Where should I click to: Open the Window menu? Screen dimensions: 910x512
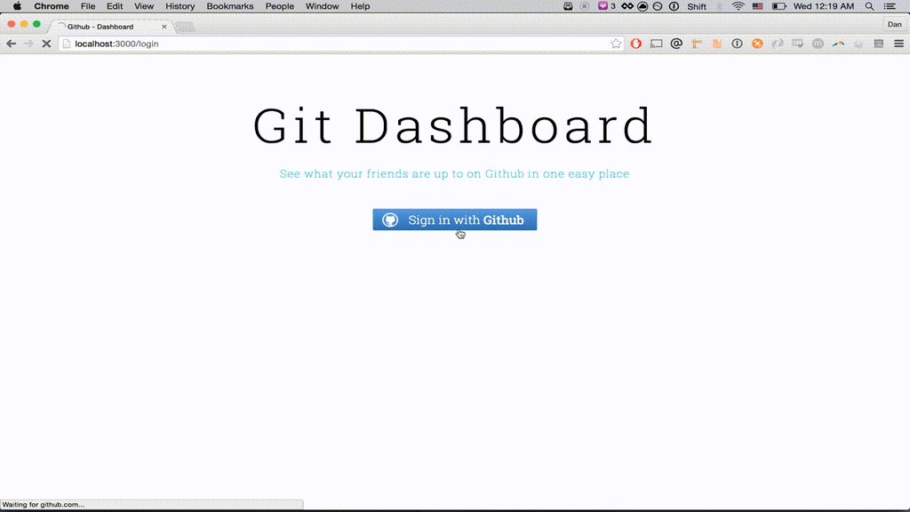(x=322, y=6)
